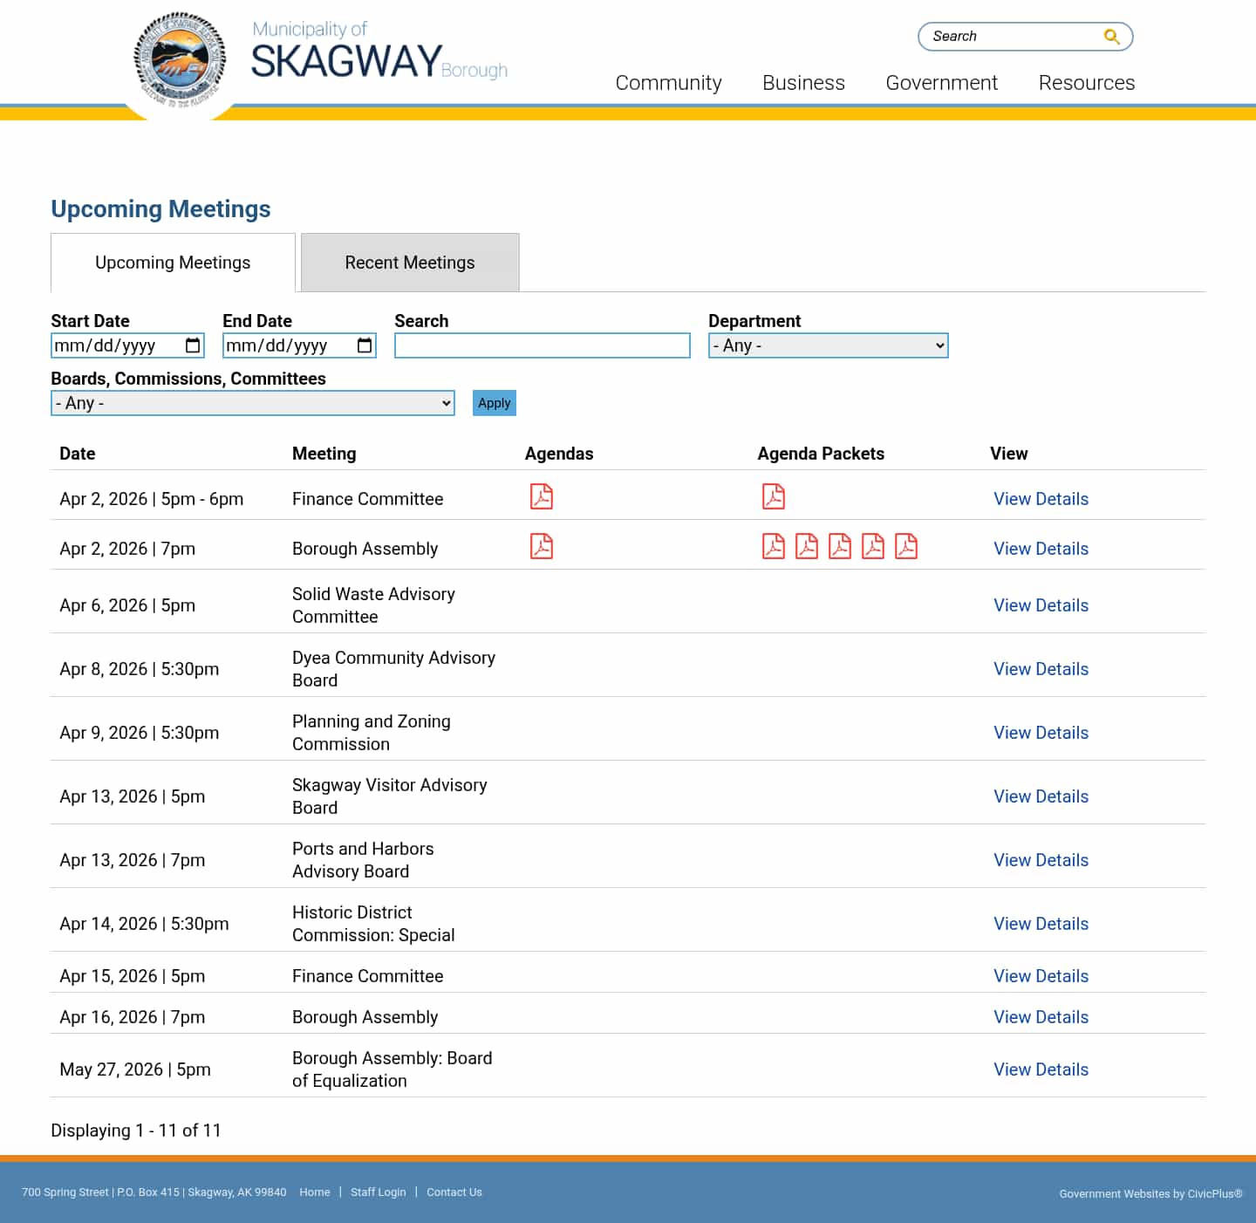Open the Community menu
The image size is (1256, 1223).
668,83
